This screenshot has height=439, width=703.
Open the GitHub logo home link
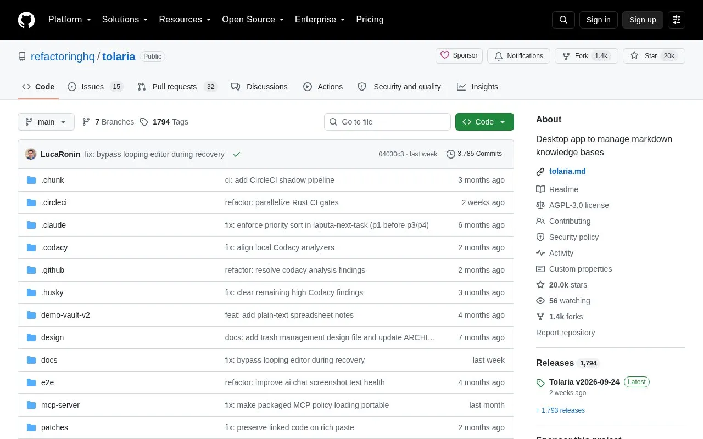(26, 20)
